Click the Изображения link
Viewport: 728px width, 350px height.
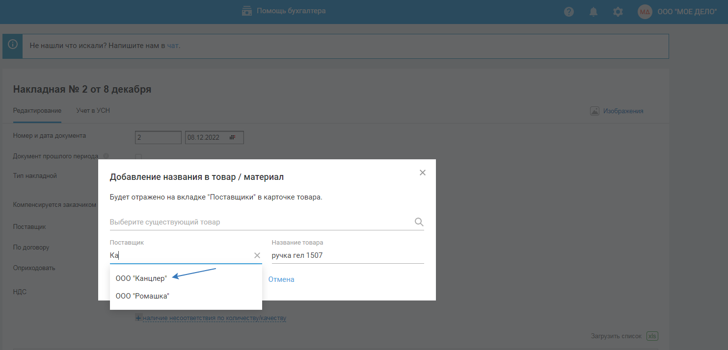coord(623,111)
